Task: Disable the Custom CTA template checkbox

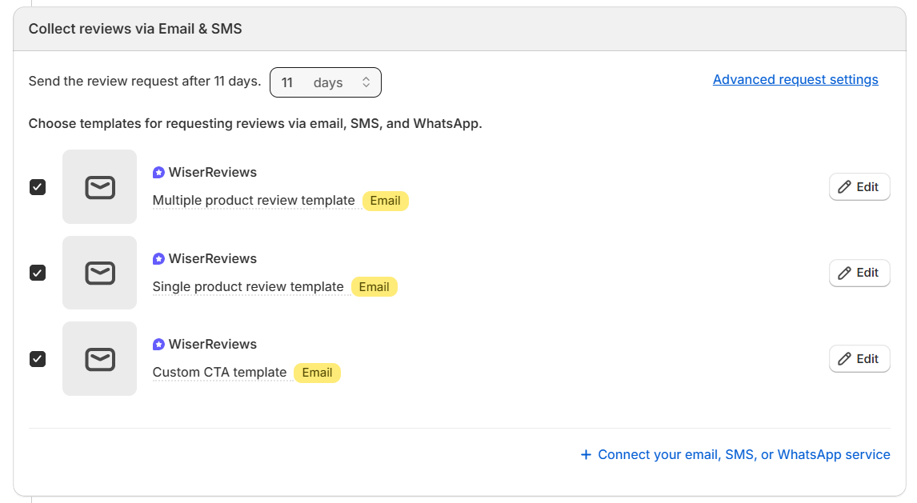Action: tap(38, 359)
